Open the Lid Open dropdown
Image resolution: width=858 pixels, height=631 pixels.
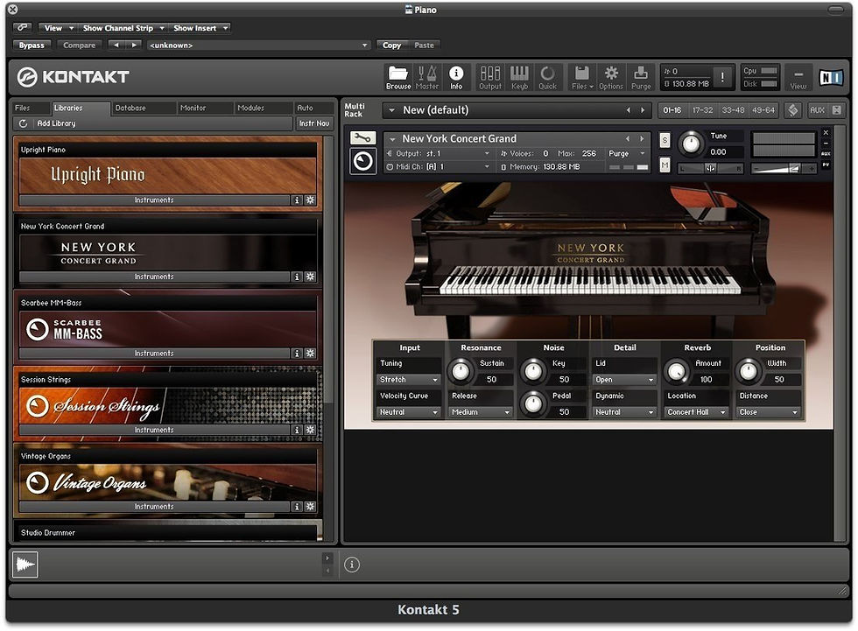[x=624, y=380]
